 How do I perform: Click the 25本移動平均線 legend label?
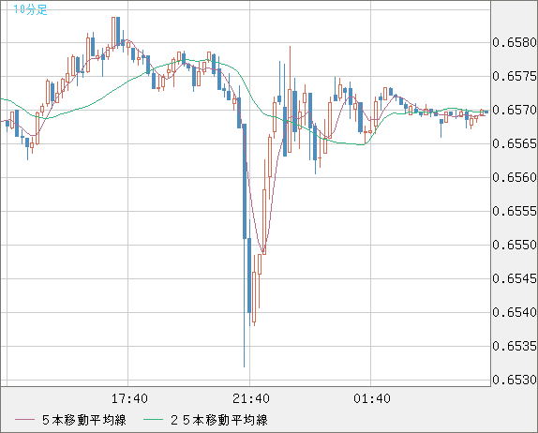(x=219, y=420)
